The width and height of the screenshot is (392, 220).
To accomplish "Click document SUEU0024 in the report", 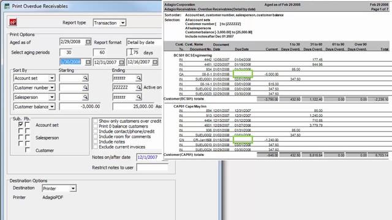I will pyautogui.click(x=203, y=150).
